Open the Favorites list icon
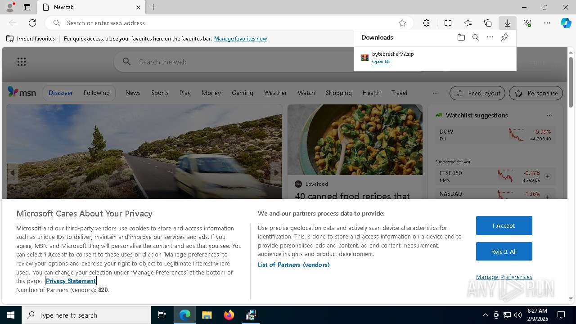576x324 pixels. coord(468,23)
